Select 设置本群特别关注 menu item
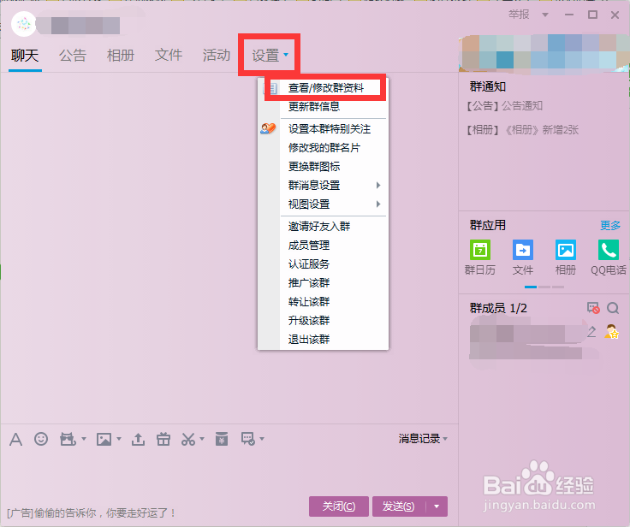 point(330,129)
